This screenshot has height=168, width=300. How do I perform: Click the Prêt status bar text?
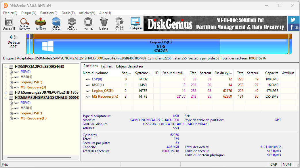click(x=5, y=164)
